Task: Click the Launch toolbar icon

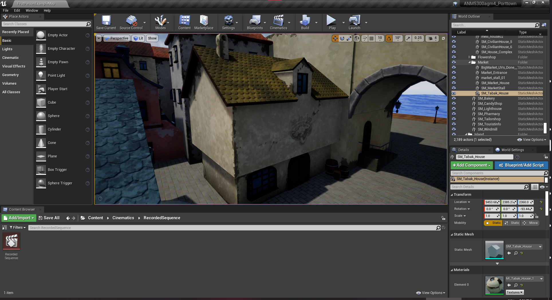Action: [354, 22]
